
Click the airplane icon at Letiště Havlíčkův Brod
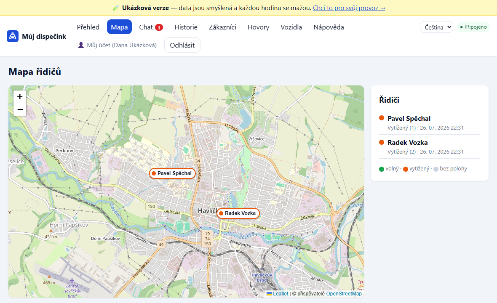(x=72, y=280)
